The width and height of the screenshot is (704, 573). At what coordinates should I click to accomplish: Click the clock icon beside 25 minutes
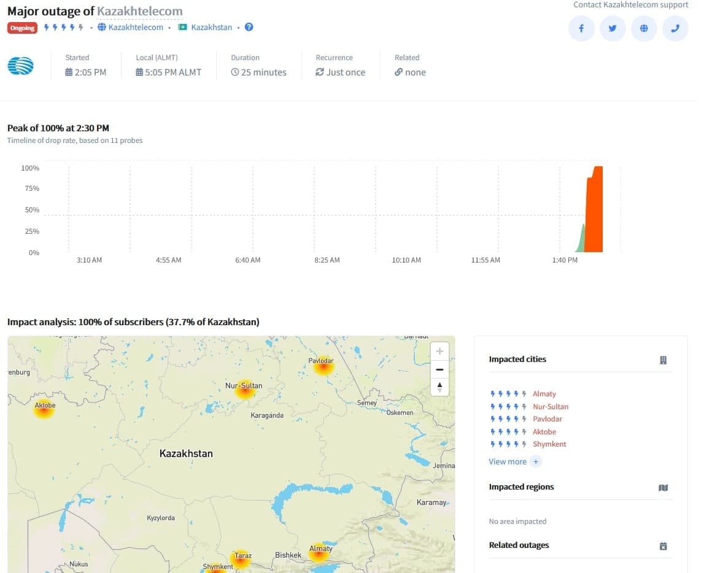click(x=235, y=72)
